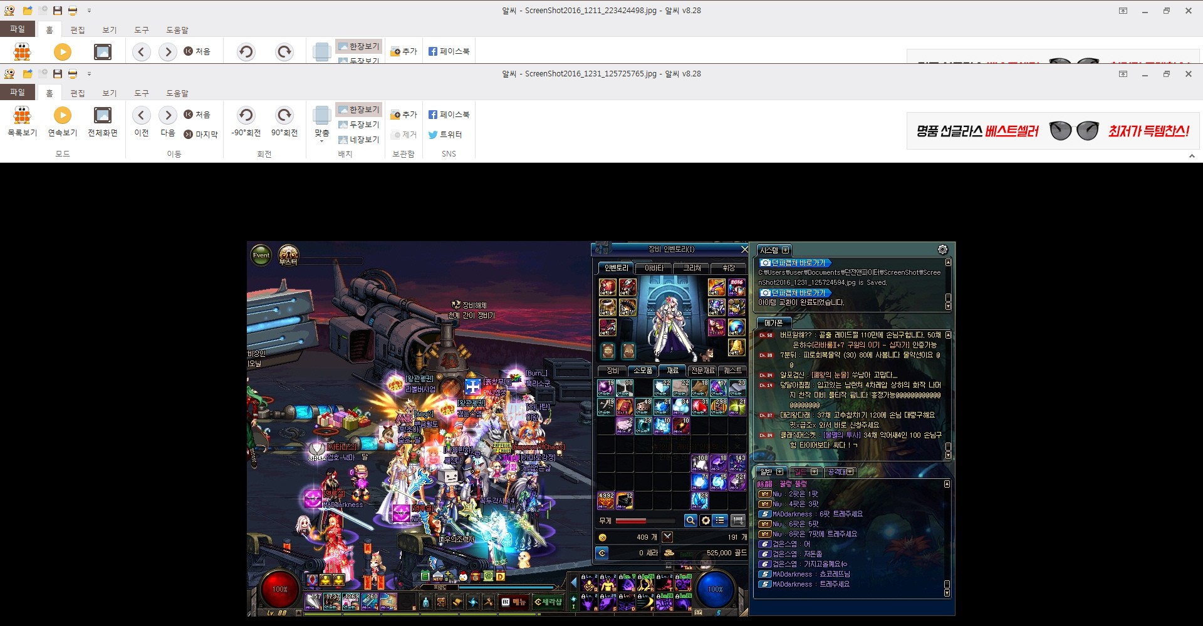Image resolution: width=1203 pixels, height=626 pixels.
Task: Share to 트위터
Action: pos(445,135)
